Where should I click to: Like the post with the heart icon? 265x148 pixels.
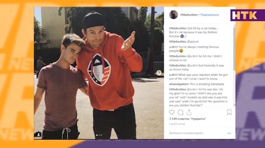point(172,112)
